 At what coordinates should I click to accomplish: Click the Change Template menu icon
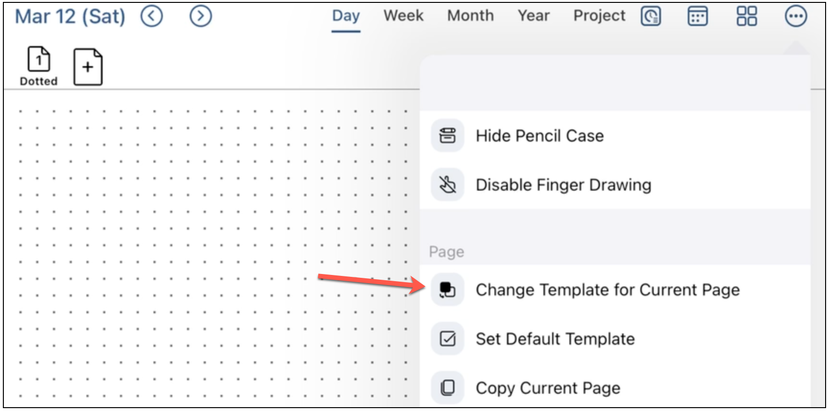pos(447,290)
